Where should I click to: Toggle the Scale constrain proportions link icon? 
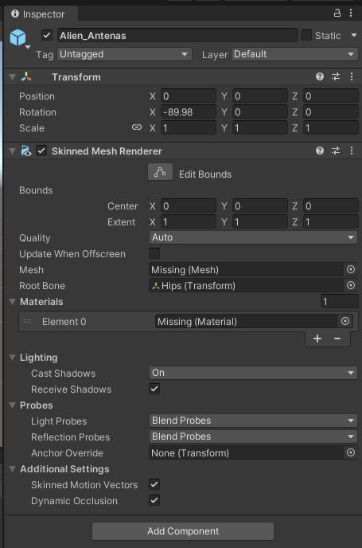(137, 127)
